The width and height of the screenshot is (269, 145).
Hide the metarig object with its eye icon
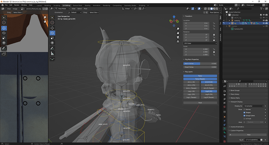pyautogui.click(x=264, y=20)
